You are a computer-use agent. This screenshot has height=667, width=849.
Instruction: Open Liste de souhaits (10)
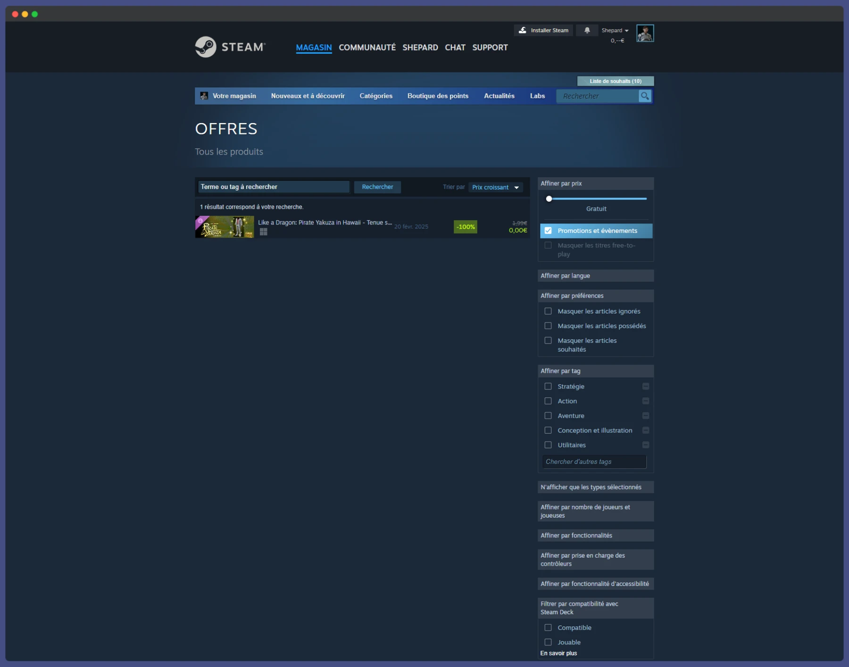(x=615, y=81)
